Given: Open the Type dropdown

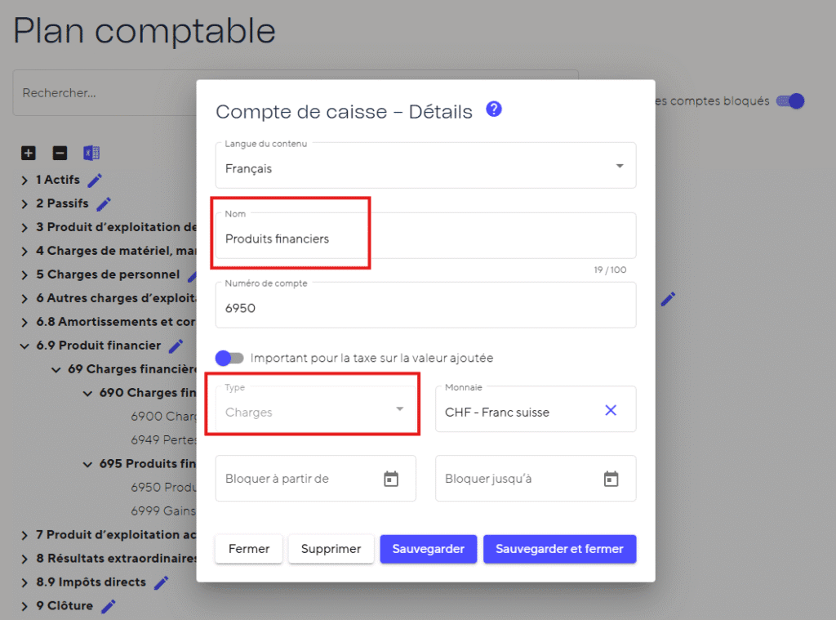Looking at the screenshot, I should click(x=399, y=409).
